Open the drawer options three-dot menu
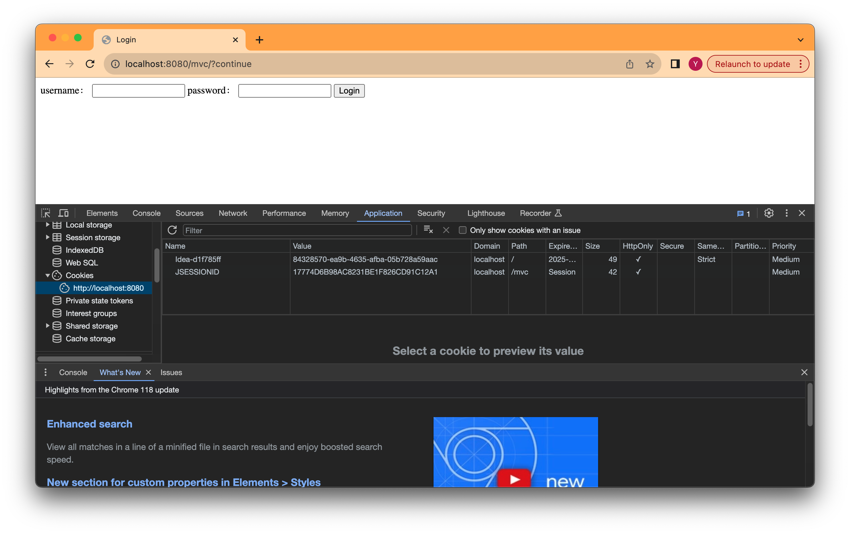Viewport: 850px width, 534px height. 46,372
